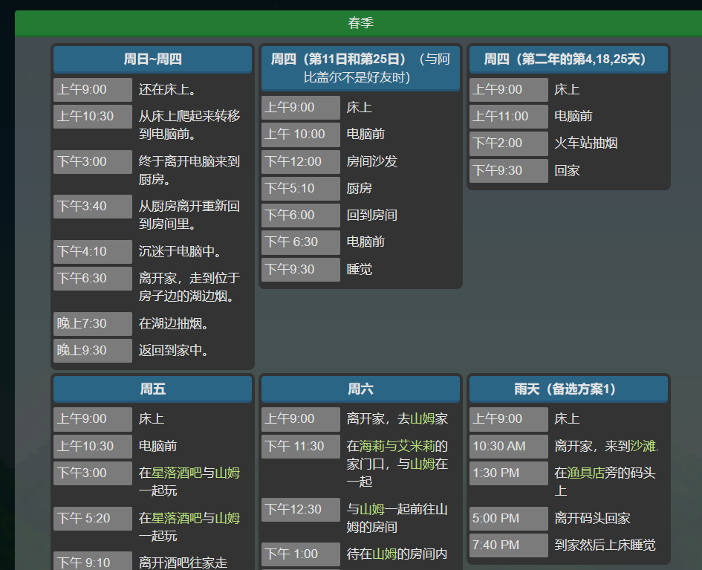Click text 离开家，走到位于房子边的湖边烟。
Screen dimensions: 702x570
click(x=189, y=287)
